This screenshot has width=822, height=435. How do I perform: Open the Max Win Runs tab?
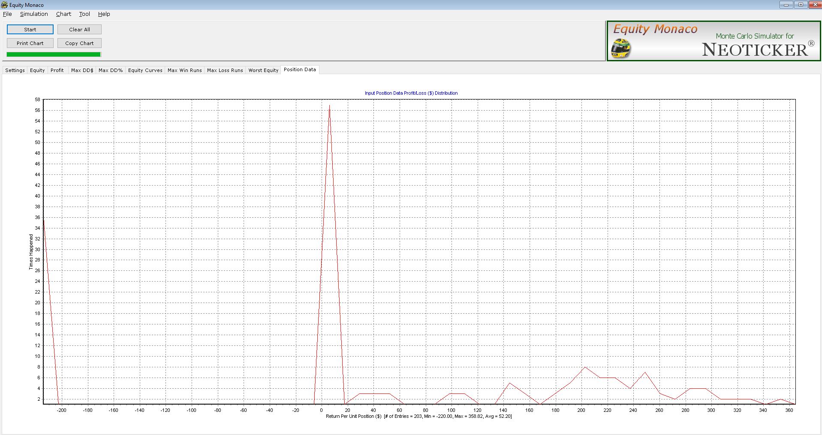pos(184,70)
